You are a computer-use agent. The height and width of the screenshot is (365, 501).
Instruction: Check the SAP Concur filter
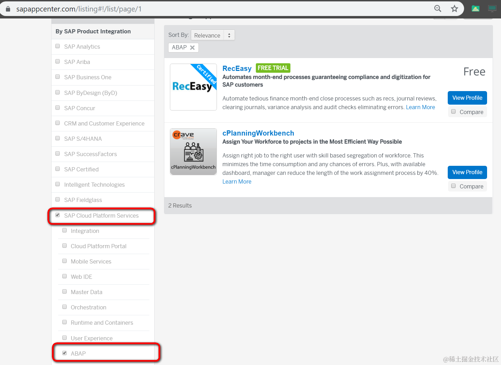58,108
